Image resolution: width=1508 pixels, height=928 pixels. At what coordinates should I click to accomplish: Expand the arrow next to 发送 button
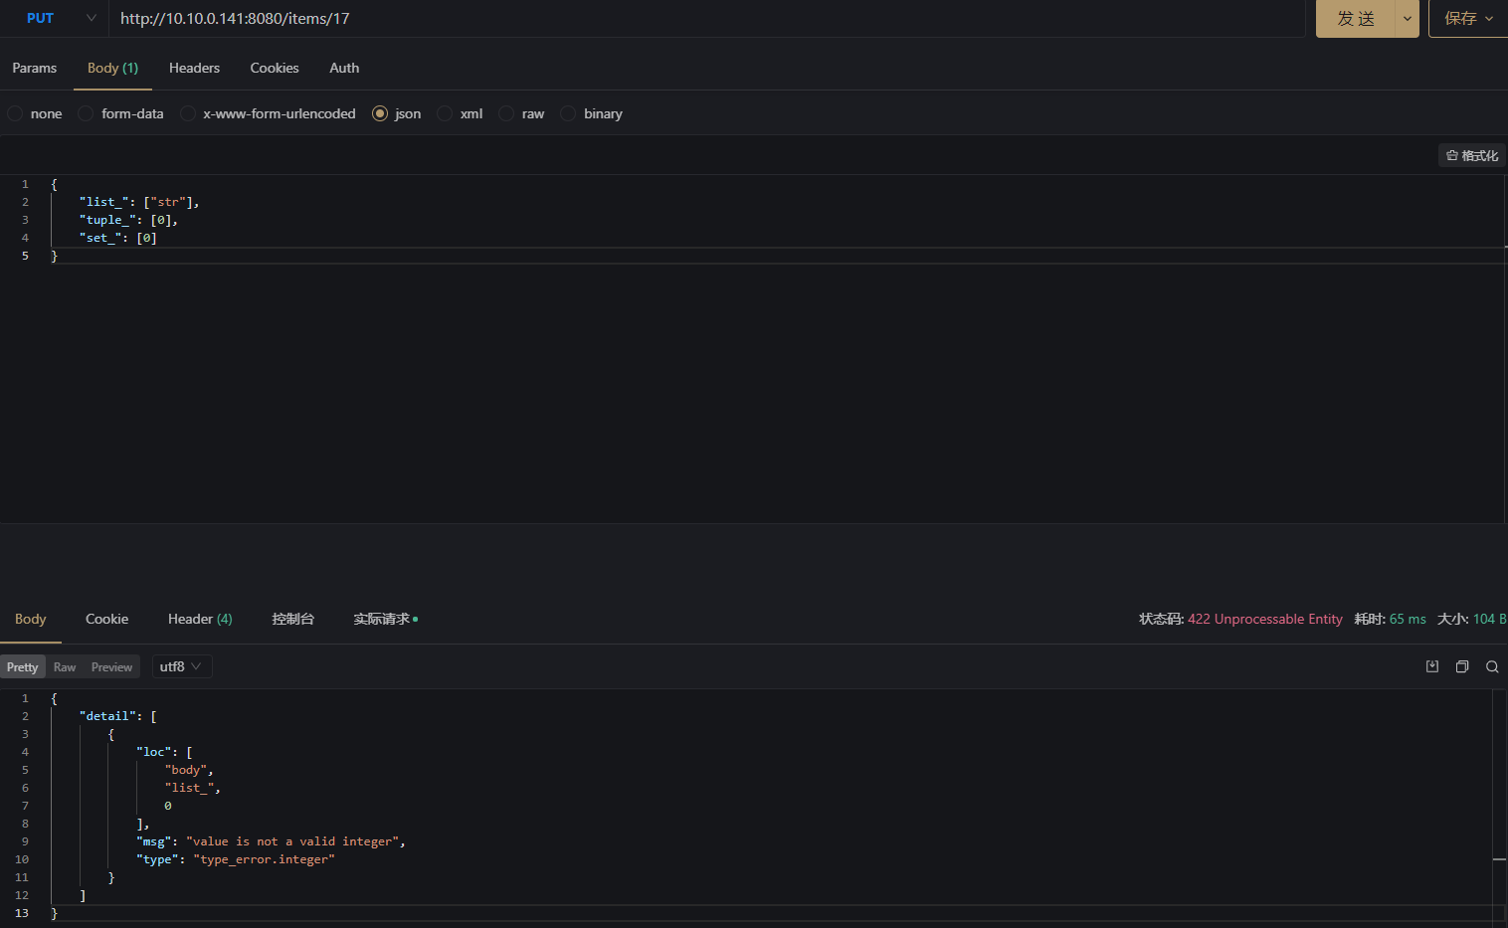pyautogui.click(x=1407, y=19)
